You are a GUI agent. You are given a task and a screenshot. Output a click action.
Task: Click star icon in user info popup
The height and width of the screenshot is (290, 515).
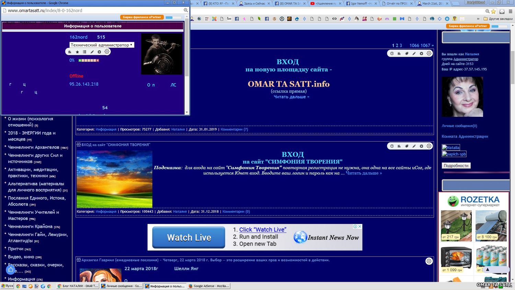coord(77,52)
